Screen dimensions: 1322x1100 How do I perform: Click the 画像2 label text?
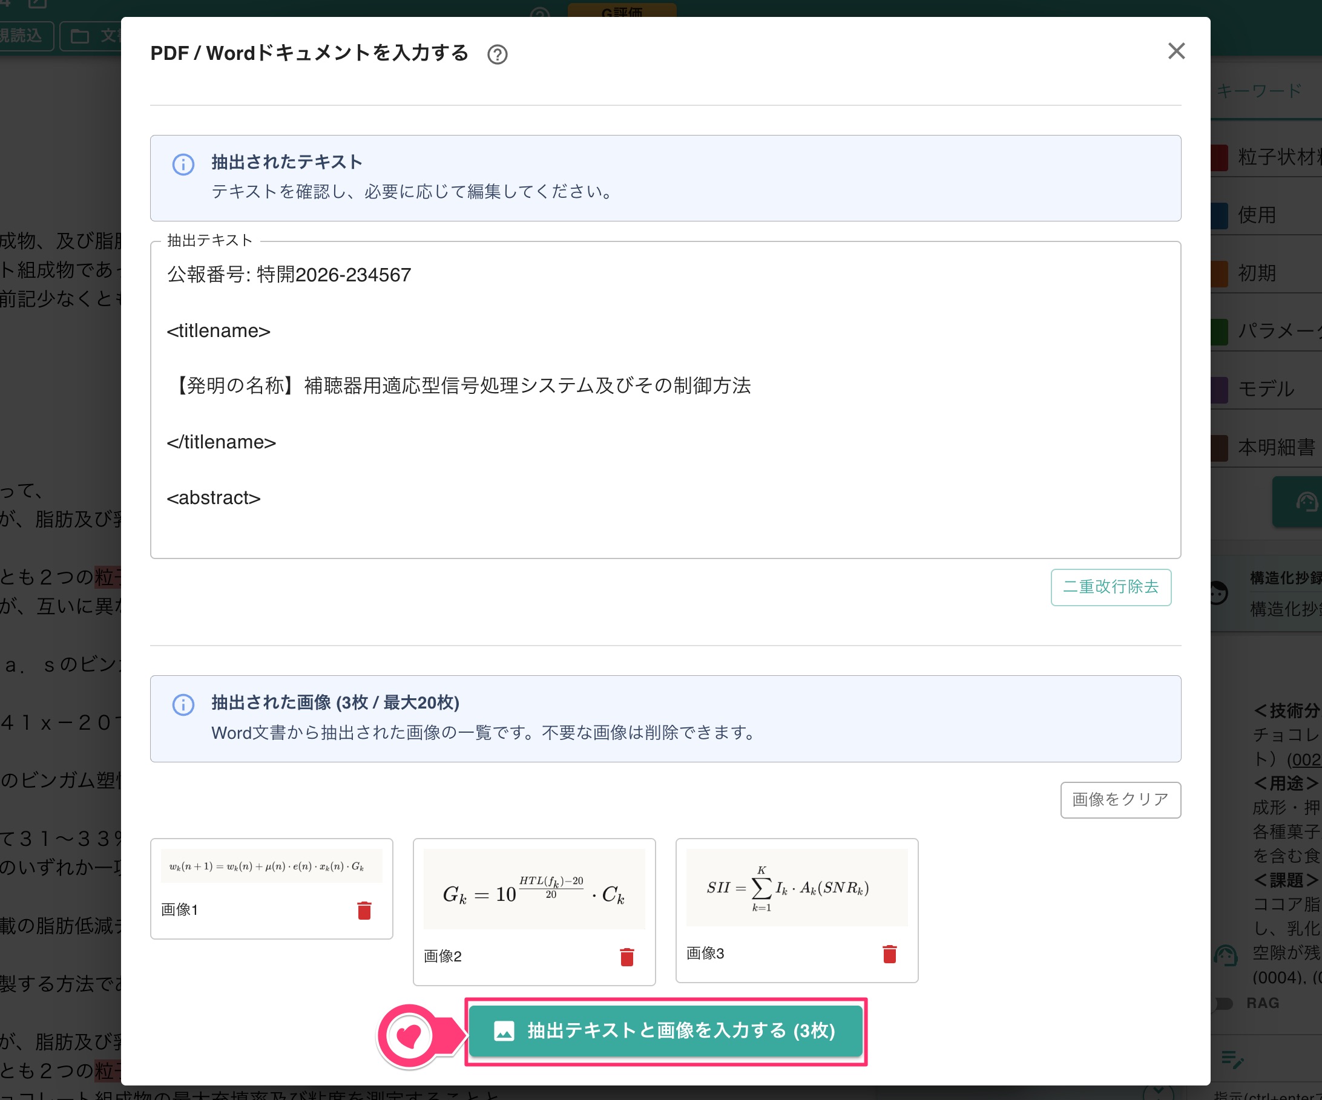(442, 957)
